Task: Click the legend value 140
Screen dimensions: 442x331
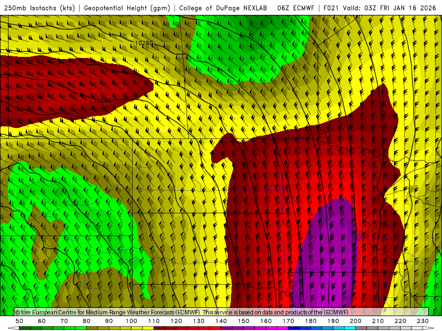Action: pos(221,321)
